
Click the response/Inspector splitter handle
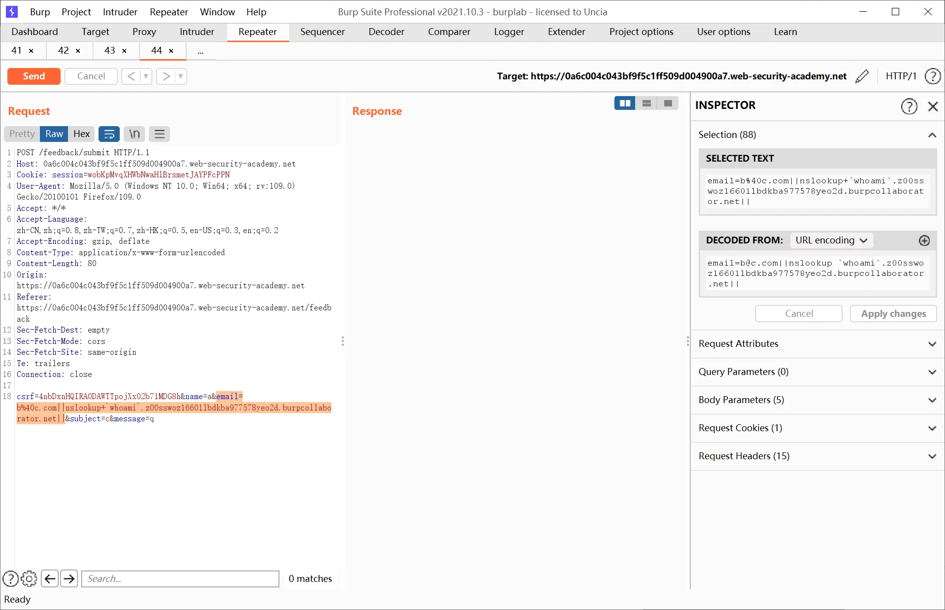(688, 341)
